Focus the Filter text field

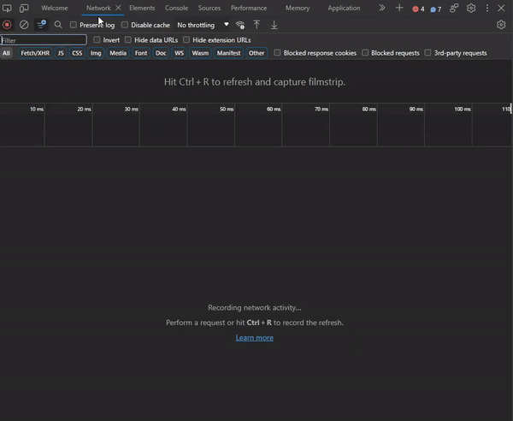(44, 40)
